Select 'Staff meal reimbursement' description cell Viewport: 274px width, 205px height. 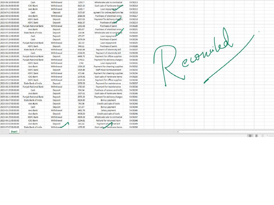click(108, 70)
